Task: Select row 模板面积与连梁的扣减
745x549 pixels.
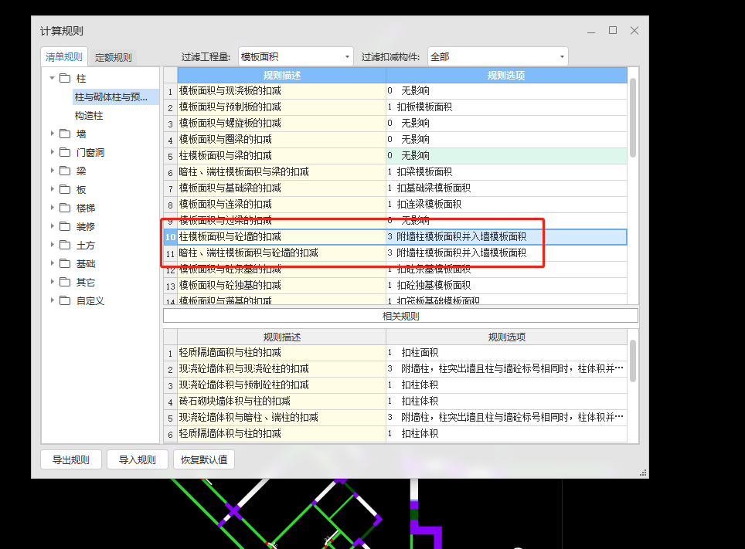Action: pyautogui.click(x=282, y=204)
